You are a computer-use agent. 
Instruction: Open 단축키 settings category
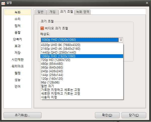18,39
